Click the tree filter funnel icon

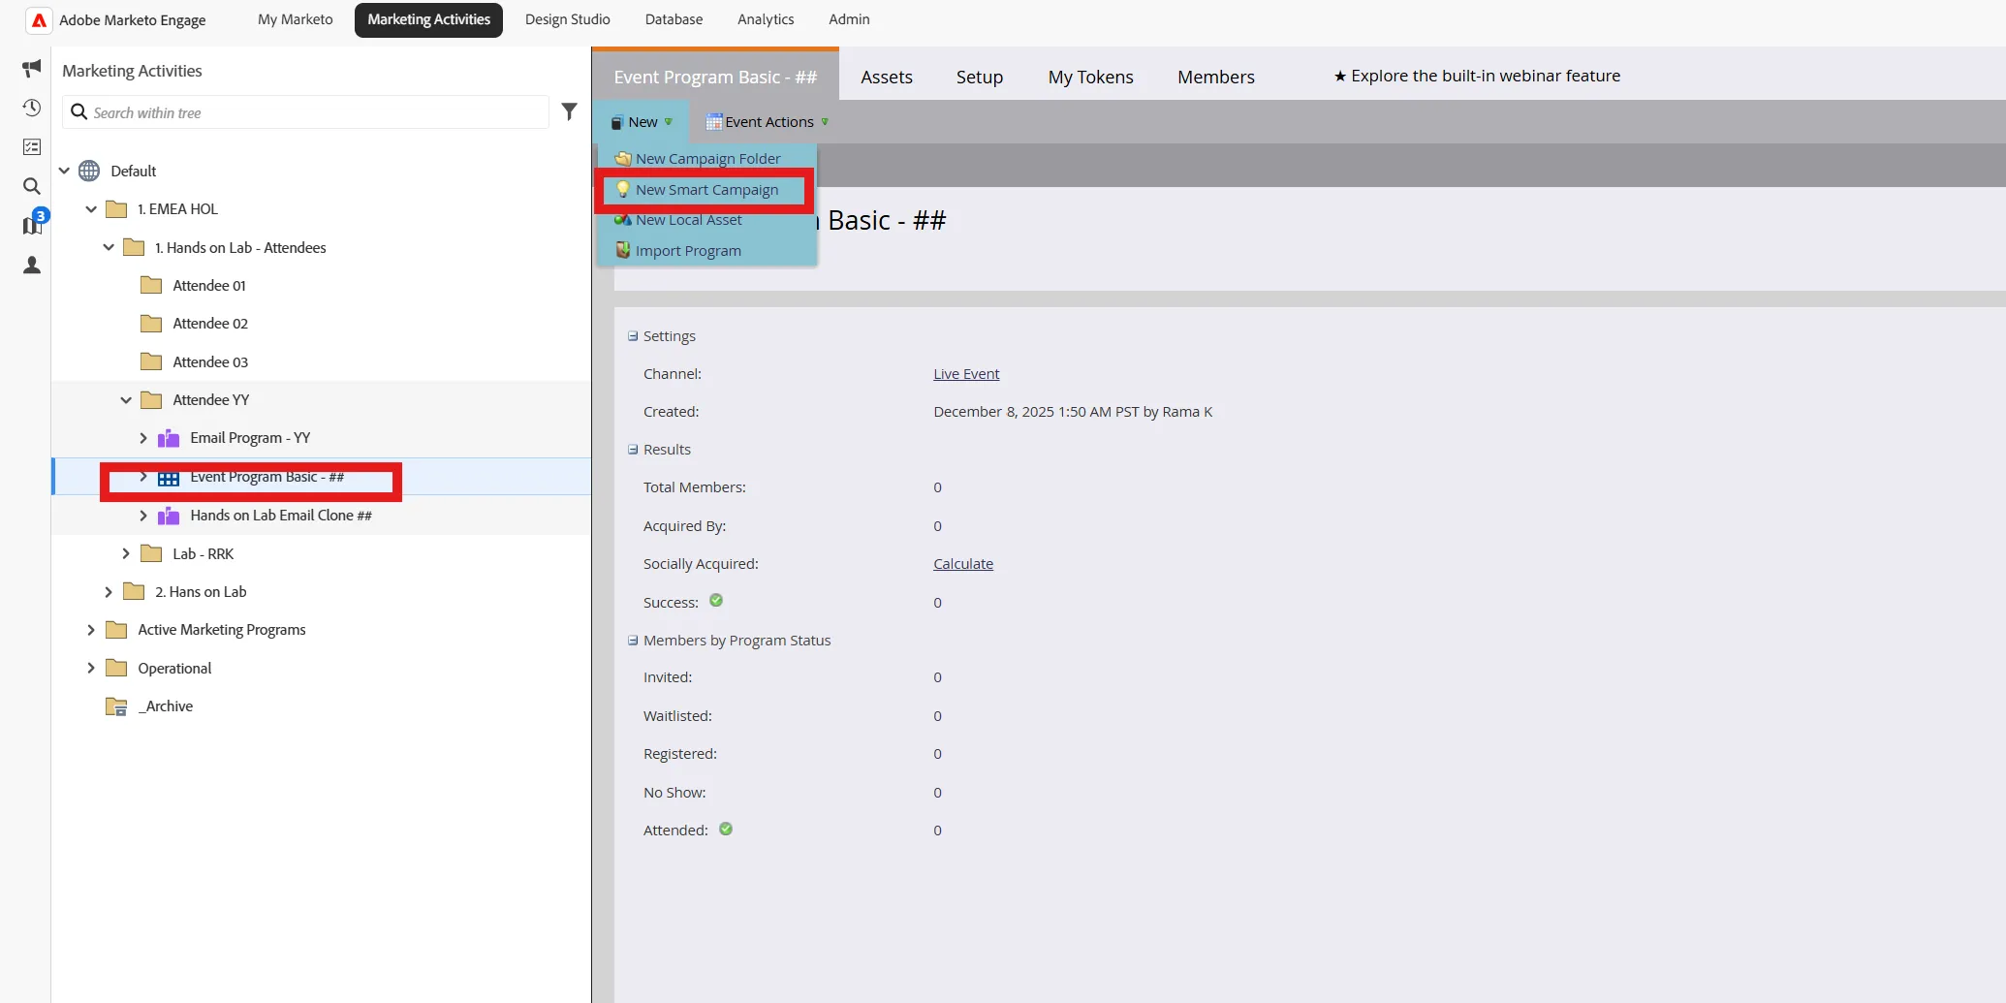click(570, 112)
